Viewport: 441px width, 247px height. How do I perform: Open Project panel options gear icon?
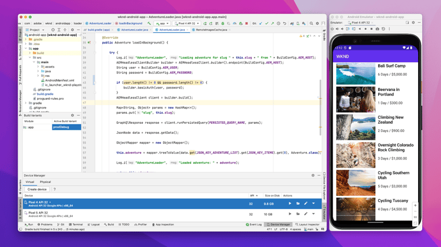72,29
